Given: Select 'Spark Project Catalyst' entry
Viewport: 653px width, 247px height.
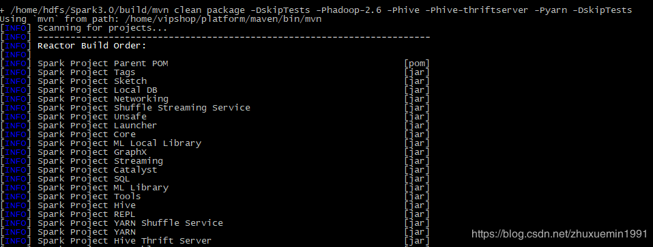Looking at the screenshot, I should [98, 170].
